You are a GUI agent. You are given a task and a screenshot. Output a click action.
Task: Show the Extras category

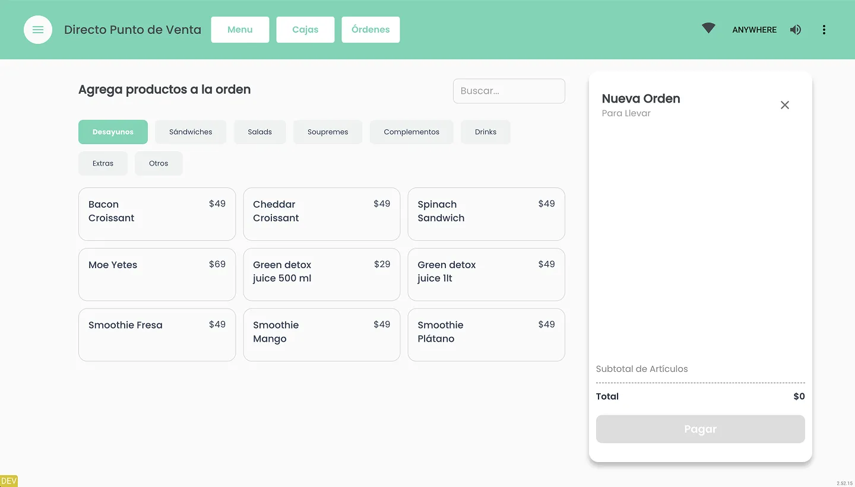(x=103, y=163)
